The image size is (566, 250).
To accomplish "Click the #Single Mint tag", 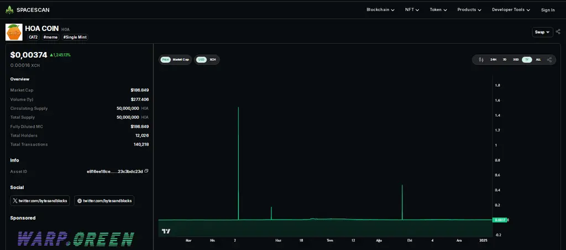I will click(x=75, y=37).
